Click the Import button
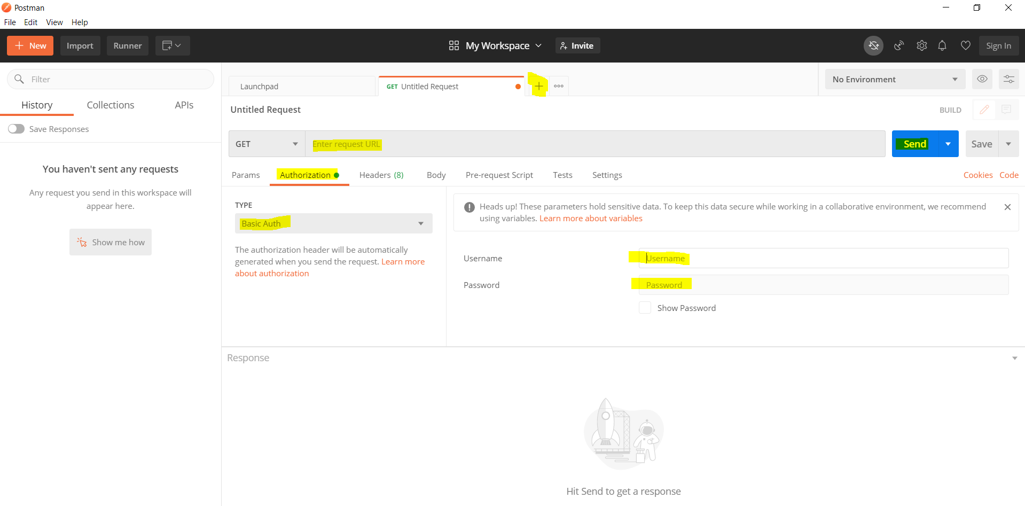Viewport: 1025px width, 506px height. click(x=80, y=45)
